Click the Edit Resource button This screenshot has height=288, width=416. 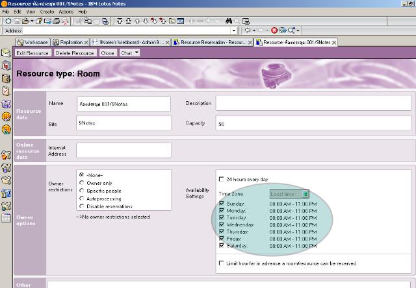[32, 53]
